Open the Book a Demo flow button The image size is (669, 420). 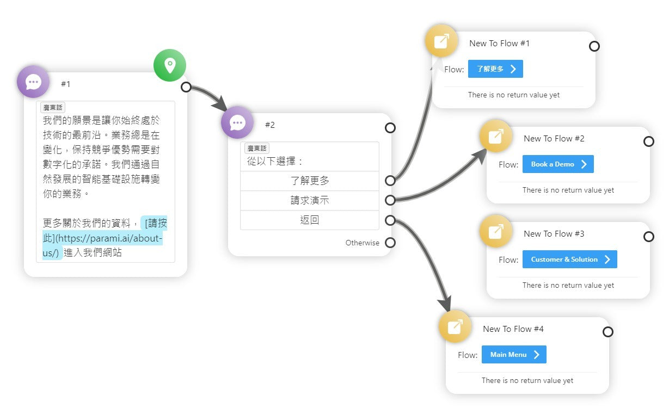point(558,164)
